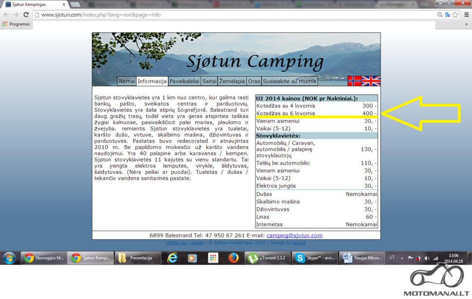Open the Naujas Micro... Word taskbar window
Screen dimensions: 472x299
(x=363, y=258)
